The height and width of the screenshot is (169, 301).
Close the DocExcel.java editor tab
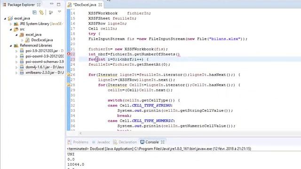(x=100, y=5)
